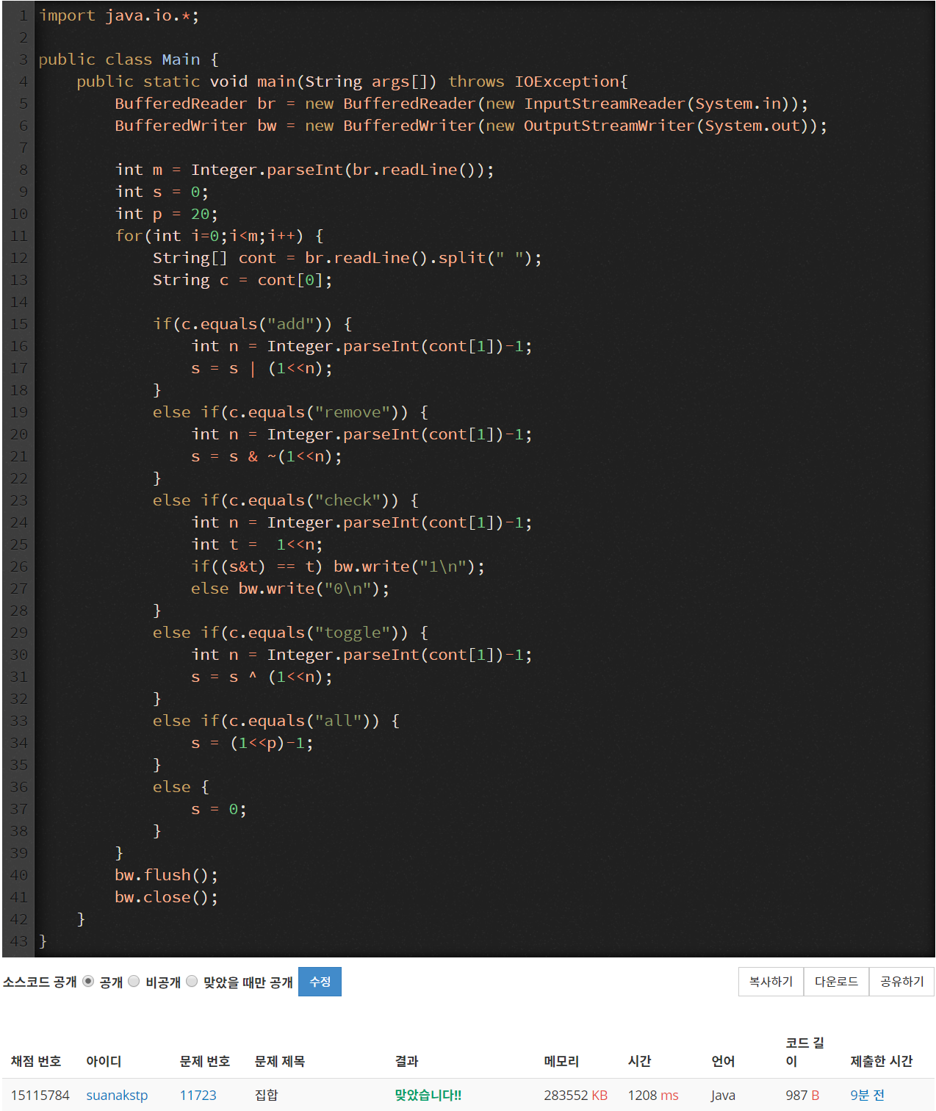
Task: Click the for loop line in code
Action: pyautogui.click(x=219, y=236)
